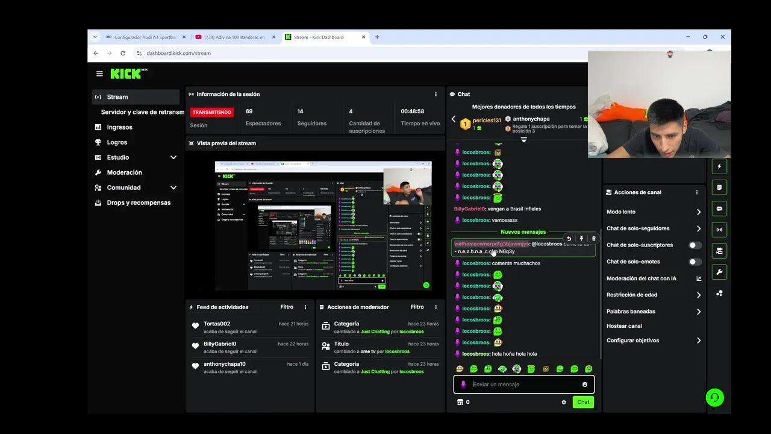771x434 pixels.
Task: Open user pericles131 in top donors
Action: 487,121
